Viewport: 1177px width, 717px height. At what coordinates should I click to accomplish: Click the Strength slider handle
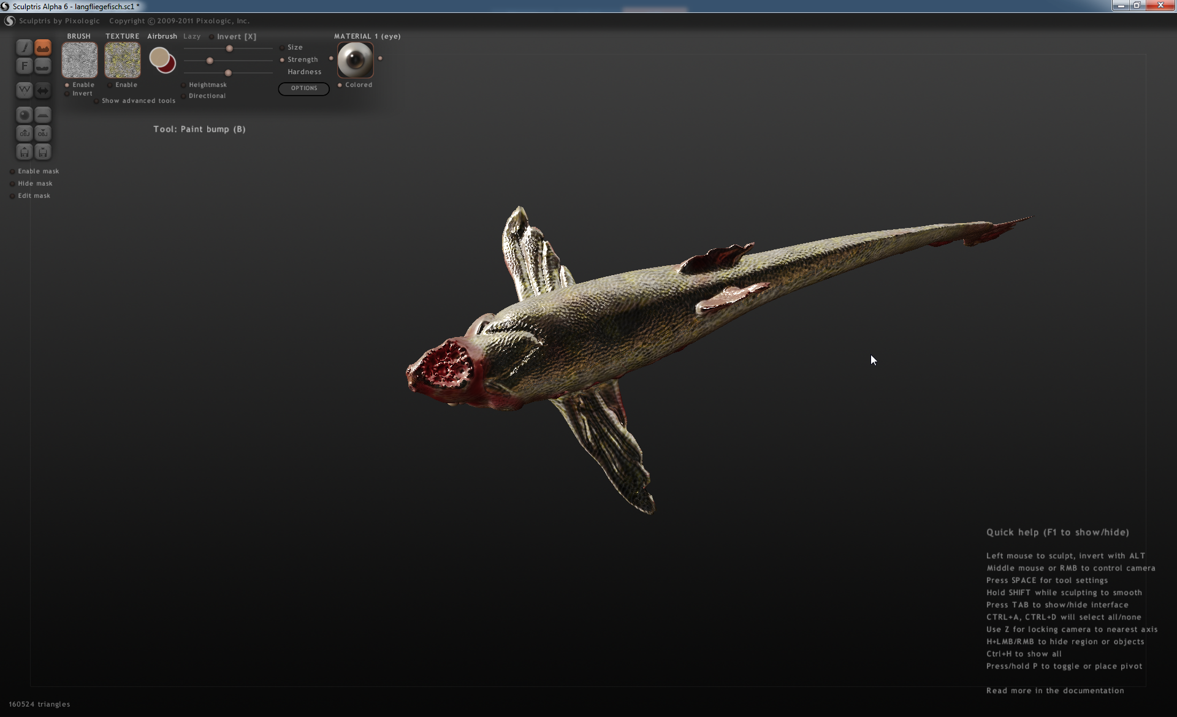[x=210, y=61]
